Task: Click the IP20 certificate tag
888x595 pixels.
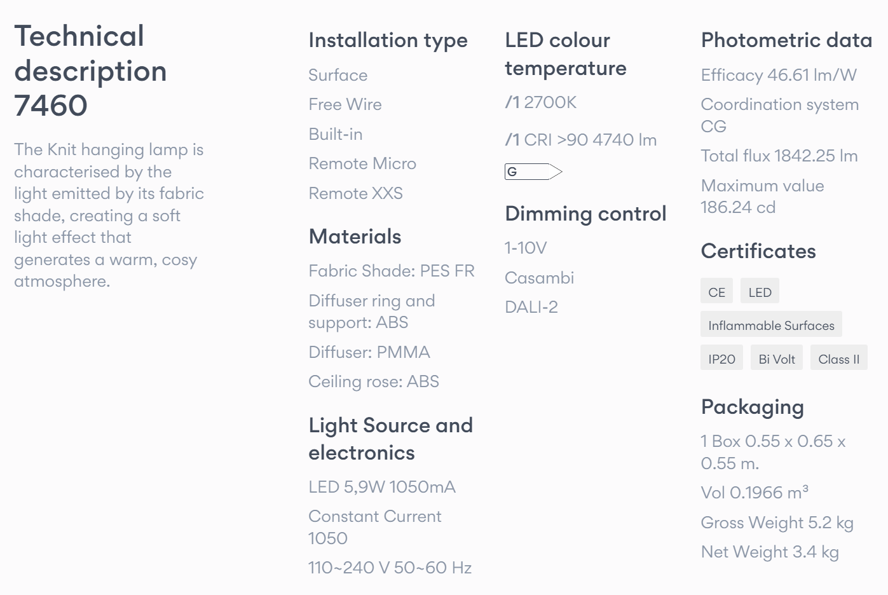Action: (x=721, y=358)
